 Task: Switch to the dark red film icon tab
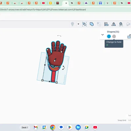click(58, 3)
